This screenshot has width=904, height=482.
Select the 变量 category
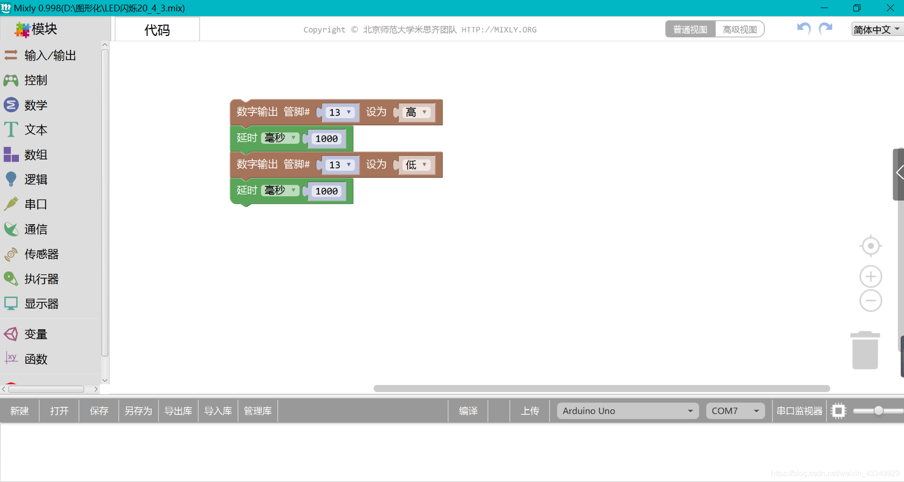tap(50, 334)
